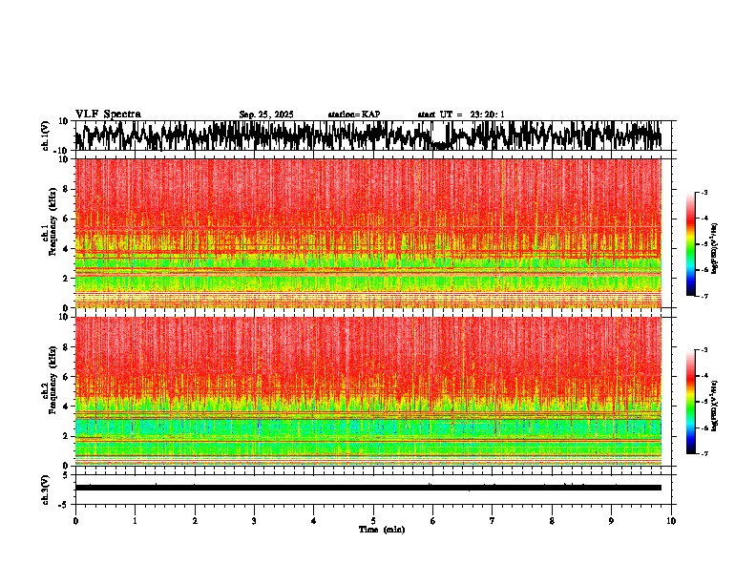Click the ch.1 color scale bar
Screen dimensions: 756x584
691,244
